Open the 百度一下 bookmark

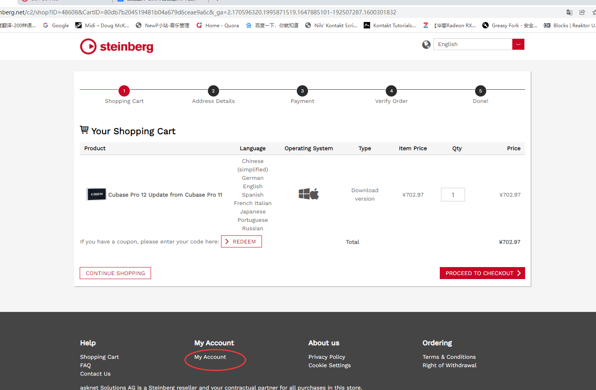click(x=272, y=25)
